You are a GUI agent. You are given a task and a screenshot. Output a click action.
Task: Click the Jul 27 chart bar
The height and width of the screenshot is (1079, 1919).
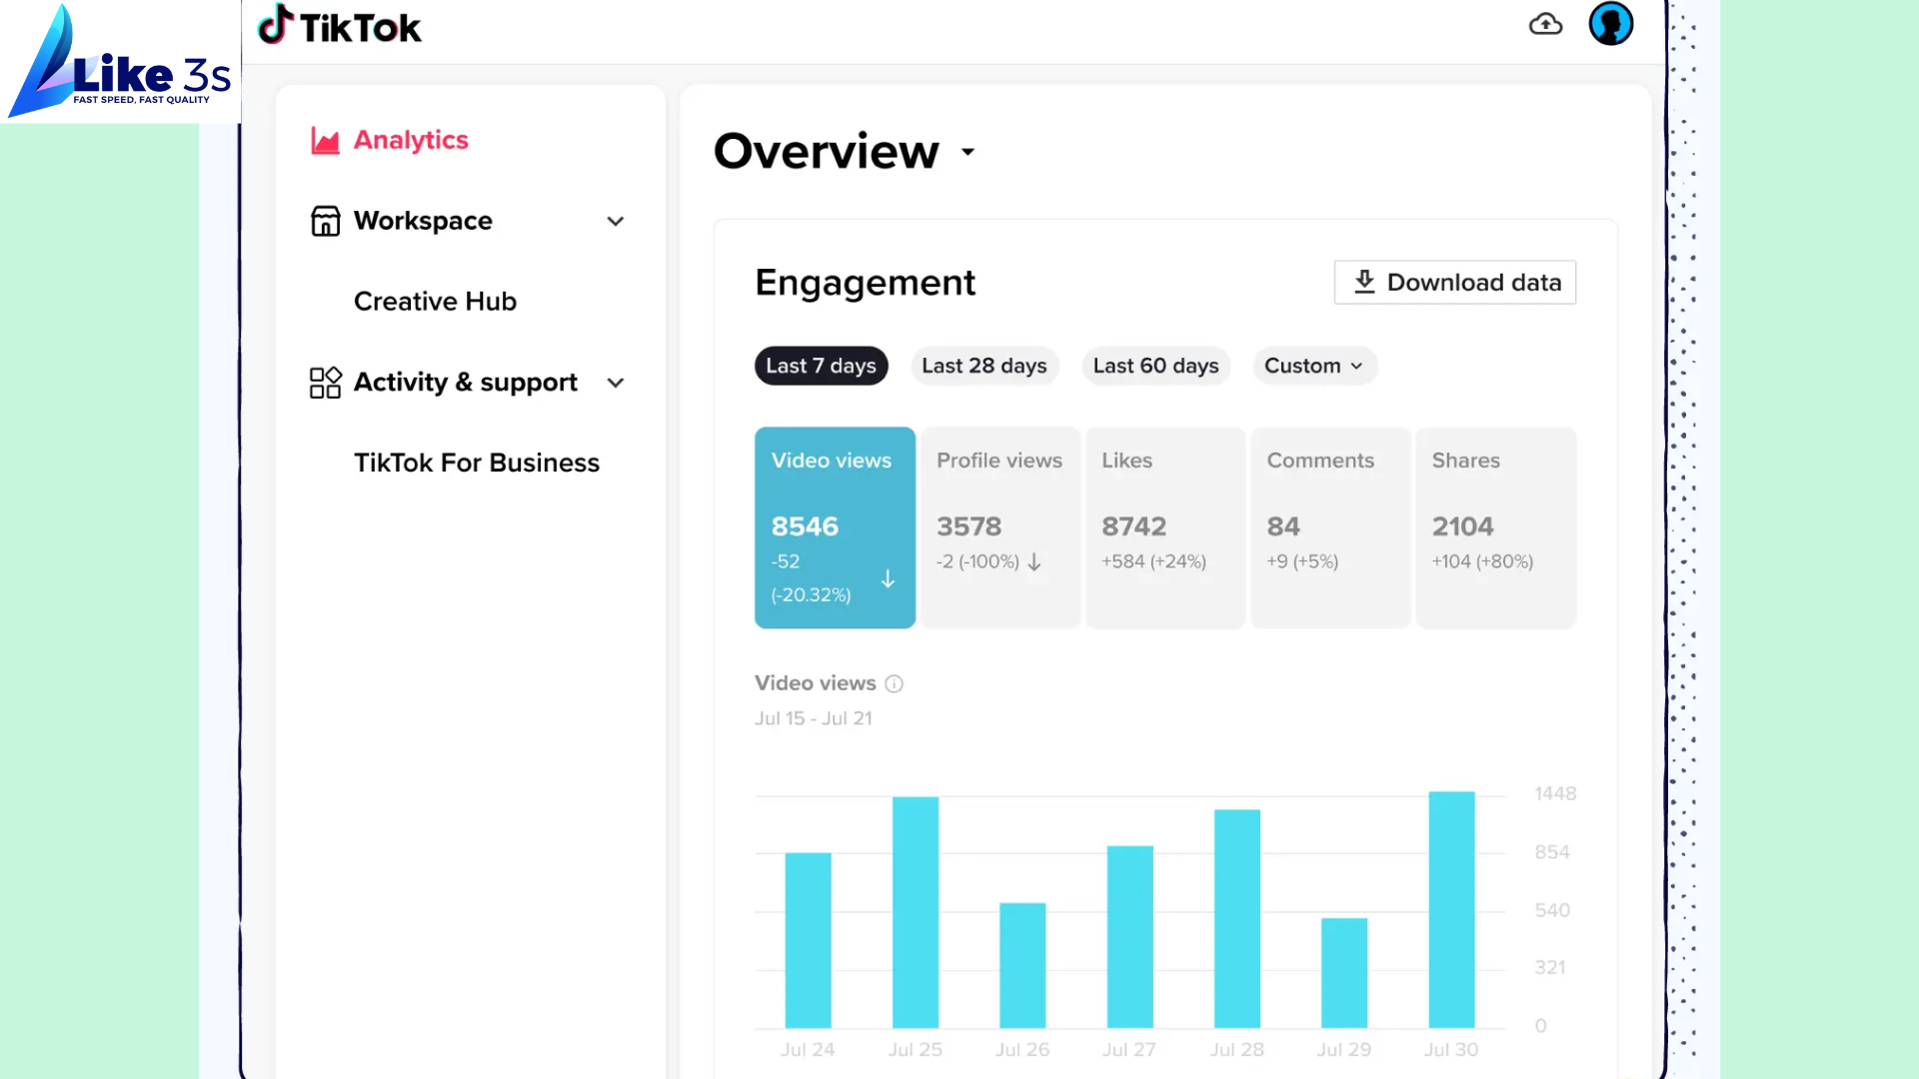[x=1129, y=937]
